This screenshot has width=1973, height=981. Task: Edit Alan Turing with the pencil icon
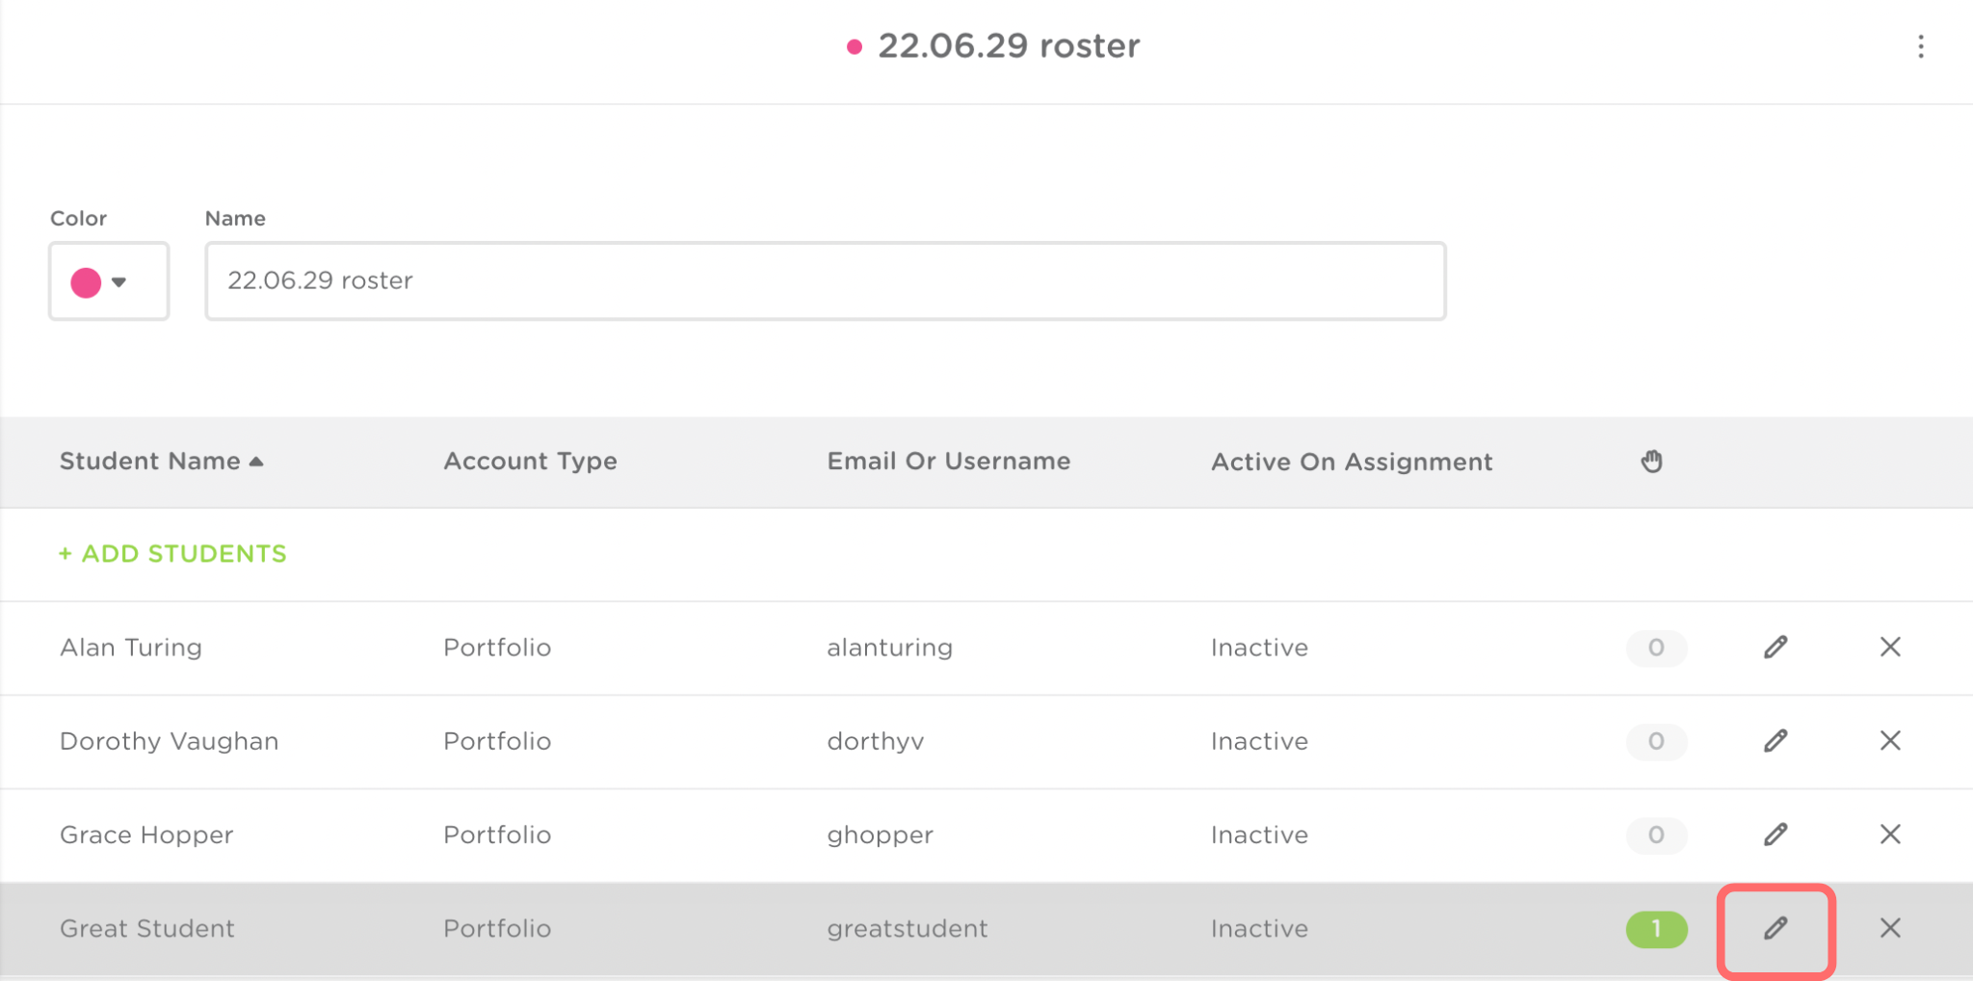pos(1776,647)
